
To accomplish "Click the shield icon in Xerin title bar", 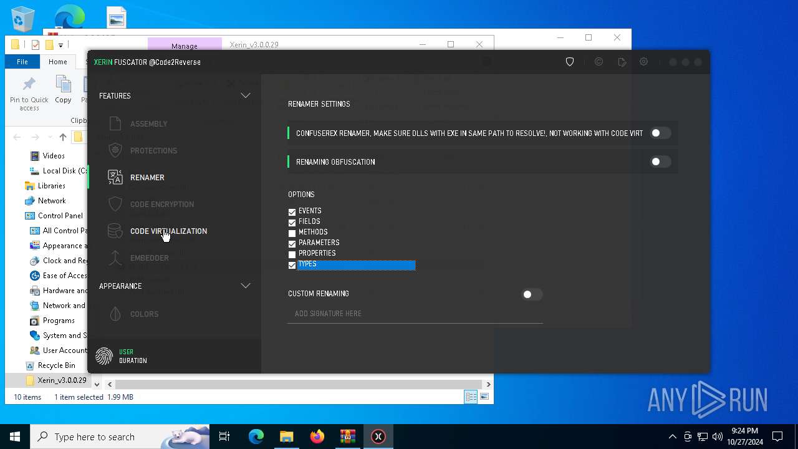I will pyautogui.click(x=570, y=62).
